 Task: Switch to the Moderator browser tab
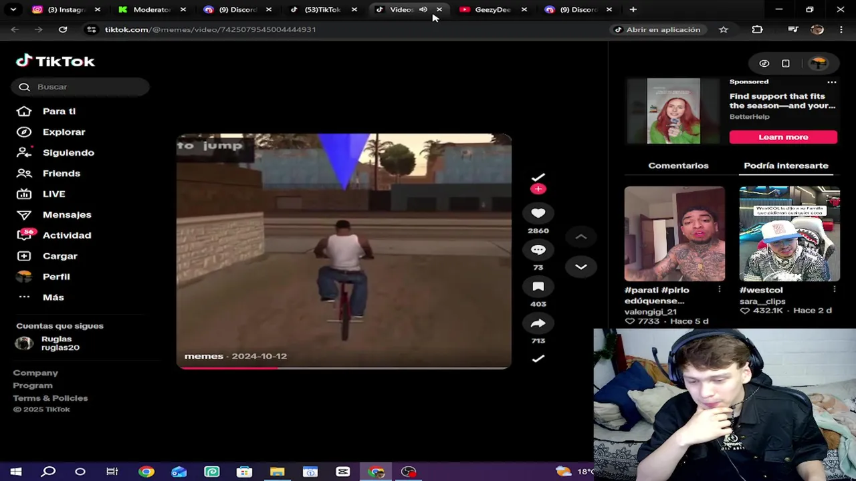coord(150,9)
